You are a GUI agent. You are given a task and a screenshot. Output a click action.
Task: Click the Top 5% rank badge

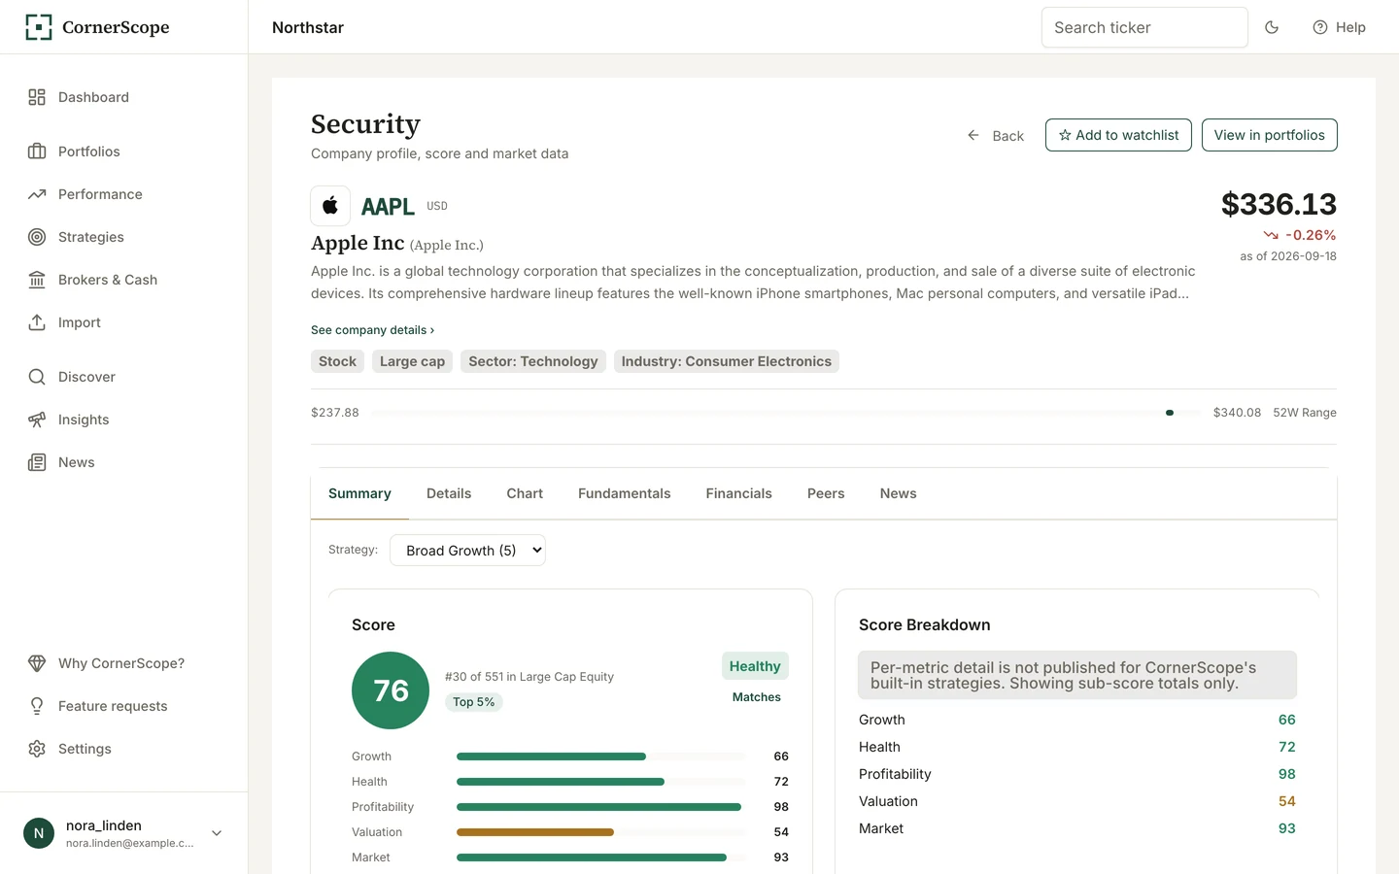coord(474,702)
